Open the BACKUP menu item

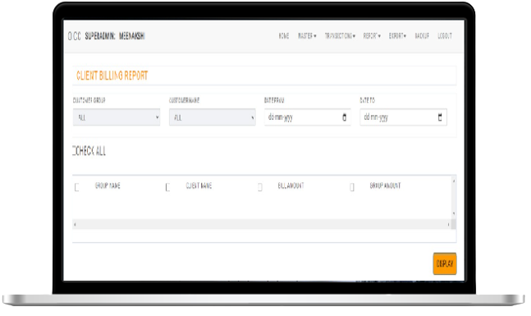pos(422,36)
